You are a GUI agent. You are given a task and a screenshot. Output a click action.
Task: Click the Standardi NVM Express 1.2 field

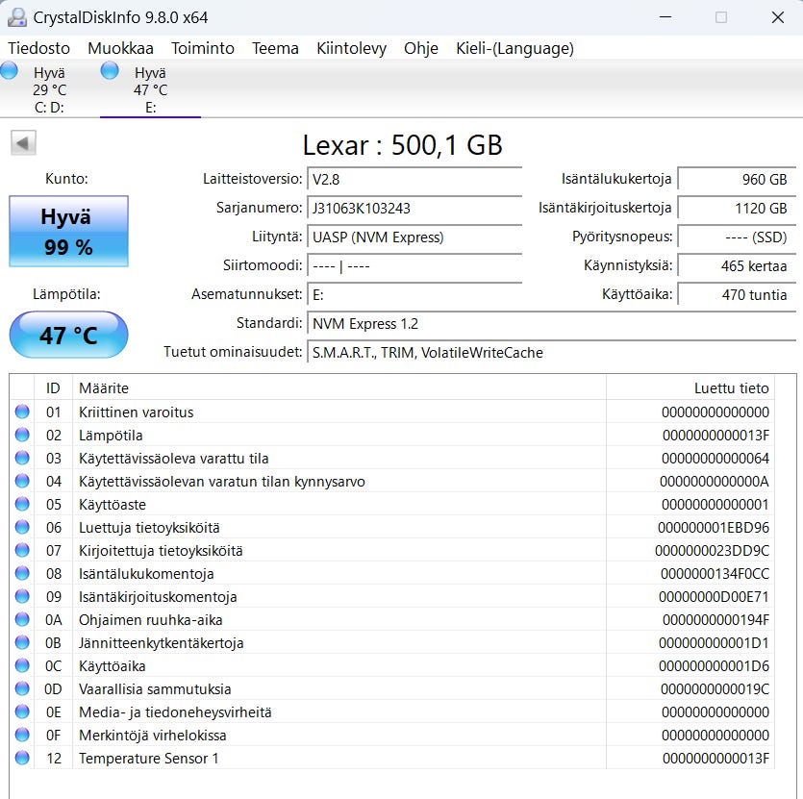[552, 324]
